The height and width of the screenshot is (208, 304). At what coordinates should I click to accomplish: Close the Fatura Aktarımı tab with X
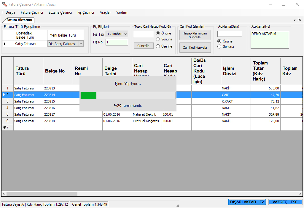(300, 20)
